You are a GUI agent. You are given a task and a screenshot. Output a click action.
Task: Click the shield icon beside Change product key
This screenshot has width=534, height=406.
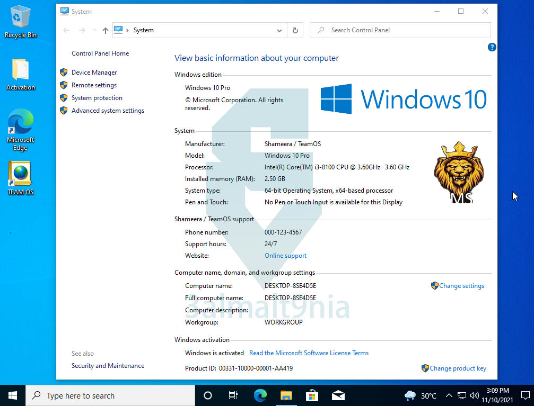425,368
